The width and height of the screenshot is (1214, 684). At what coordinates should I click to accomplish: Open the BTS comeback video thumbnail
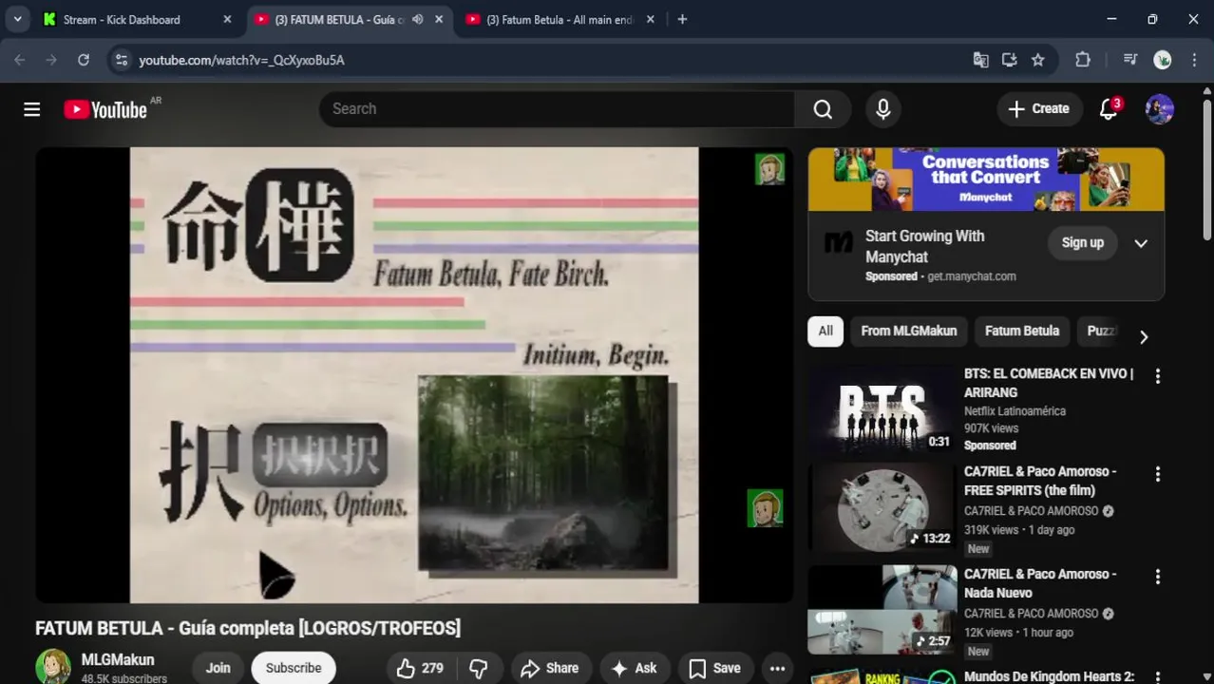(x=882, y=409)
